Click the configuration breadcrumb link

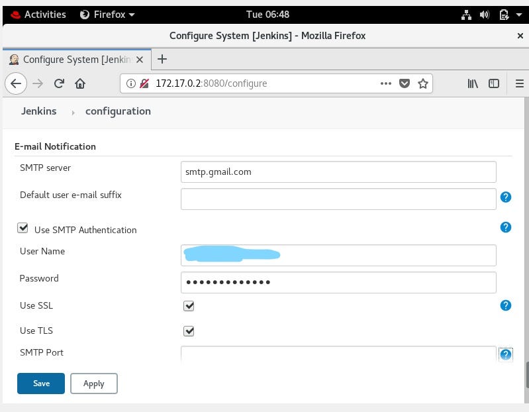click(x=118, y=111)
